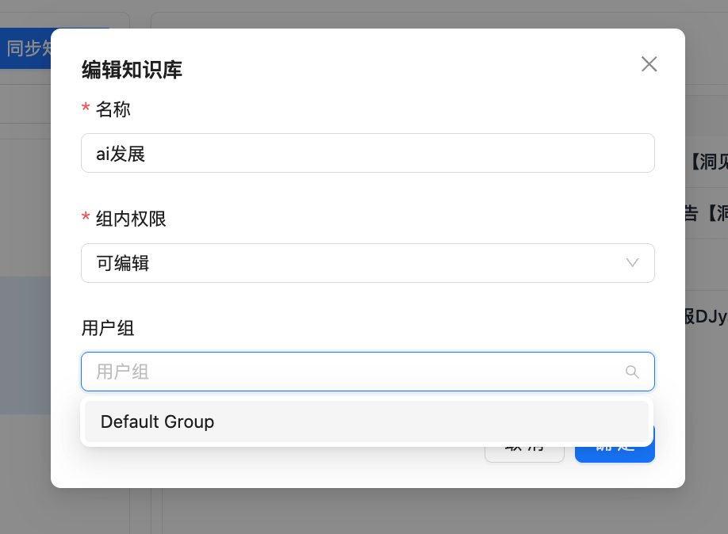Click the 用户组 label above the search box
The height and width of the screenshot is (534, 728).
tap(108, 328)
